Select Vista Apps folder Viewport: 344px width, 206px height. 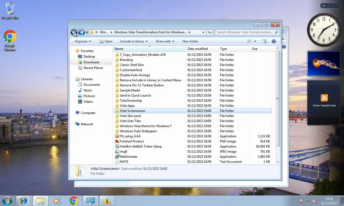(127, 106)
